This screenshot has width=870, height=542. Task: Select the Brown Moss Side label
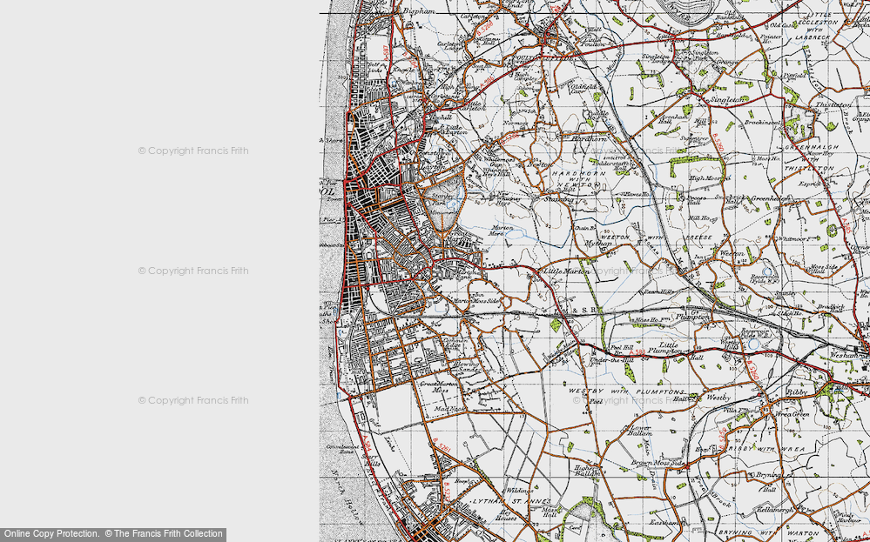pos(658,463)
